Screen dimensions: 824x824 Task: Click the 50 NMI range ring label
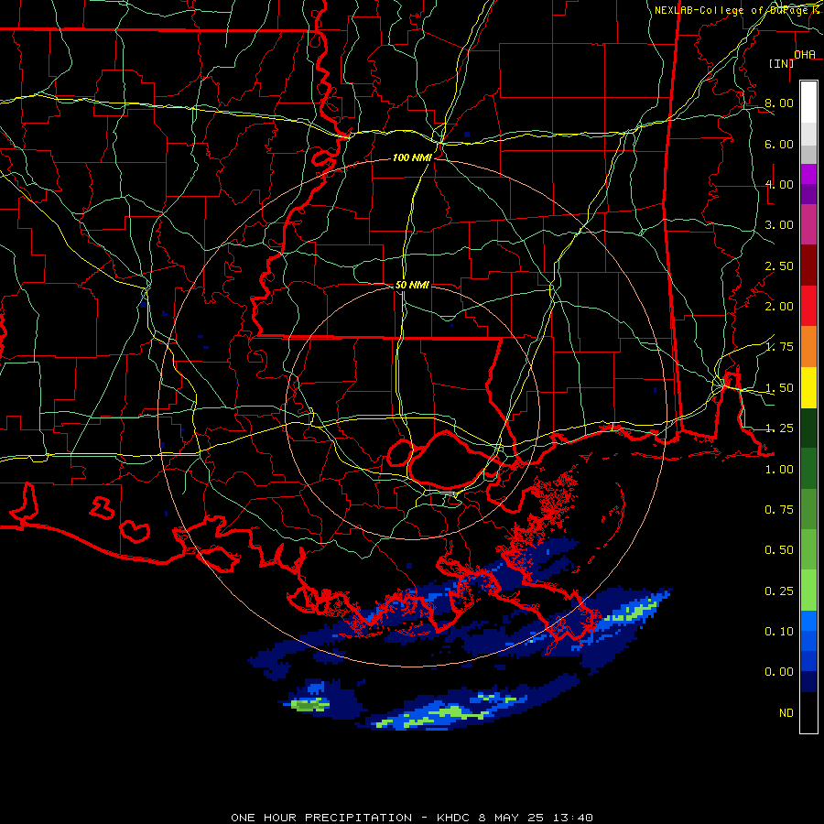pyautogui.click(x=412, y=285)
